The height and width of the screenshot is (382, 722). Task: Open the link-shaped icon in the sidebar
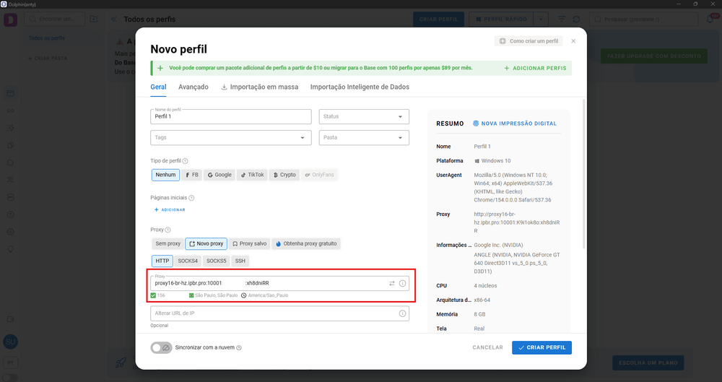[x=11, y=111]
